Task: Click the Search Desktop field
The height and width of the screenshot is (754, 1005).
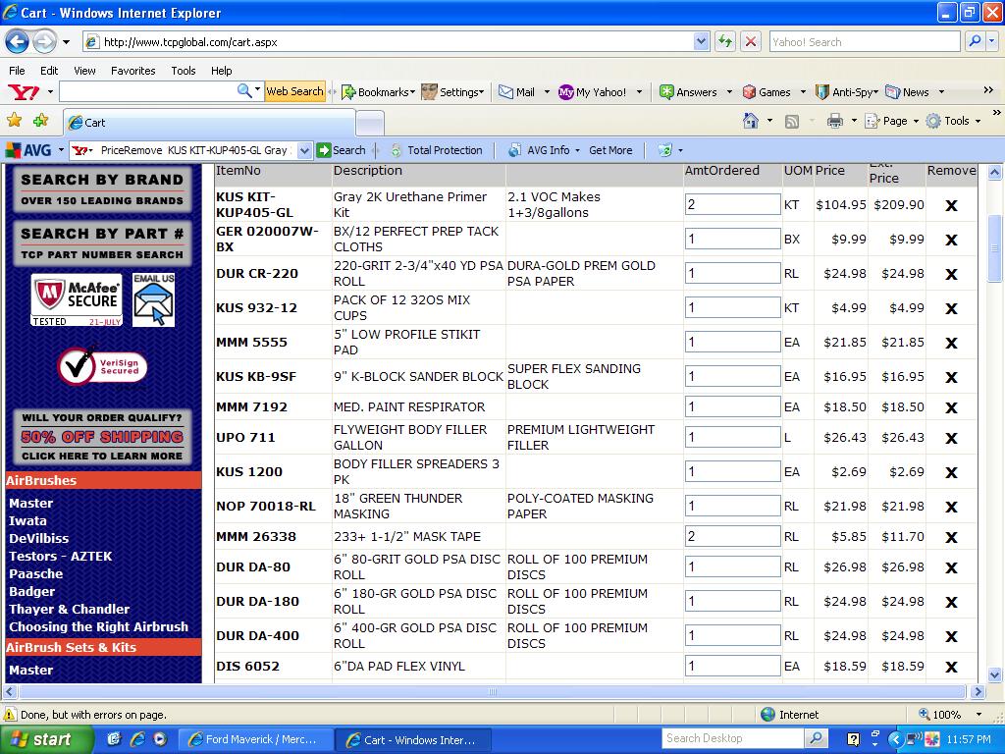Action: (733, 738)
